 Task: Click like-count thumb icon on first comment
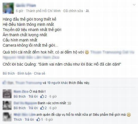click(x=42, y=96)
